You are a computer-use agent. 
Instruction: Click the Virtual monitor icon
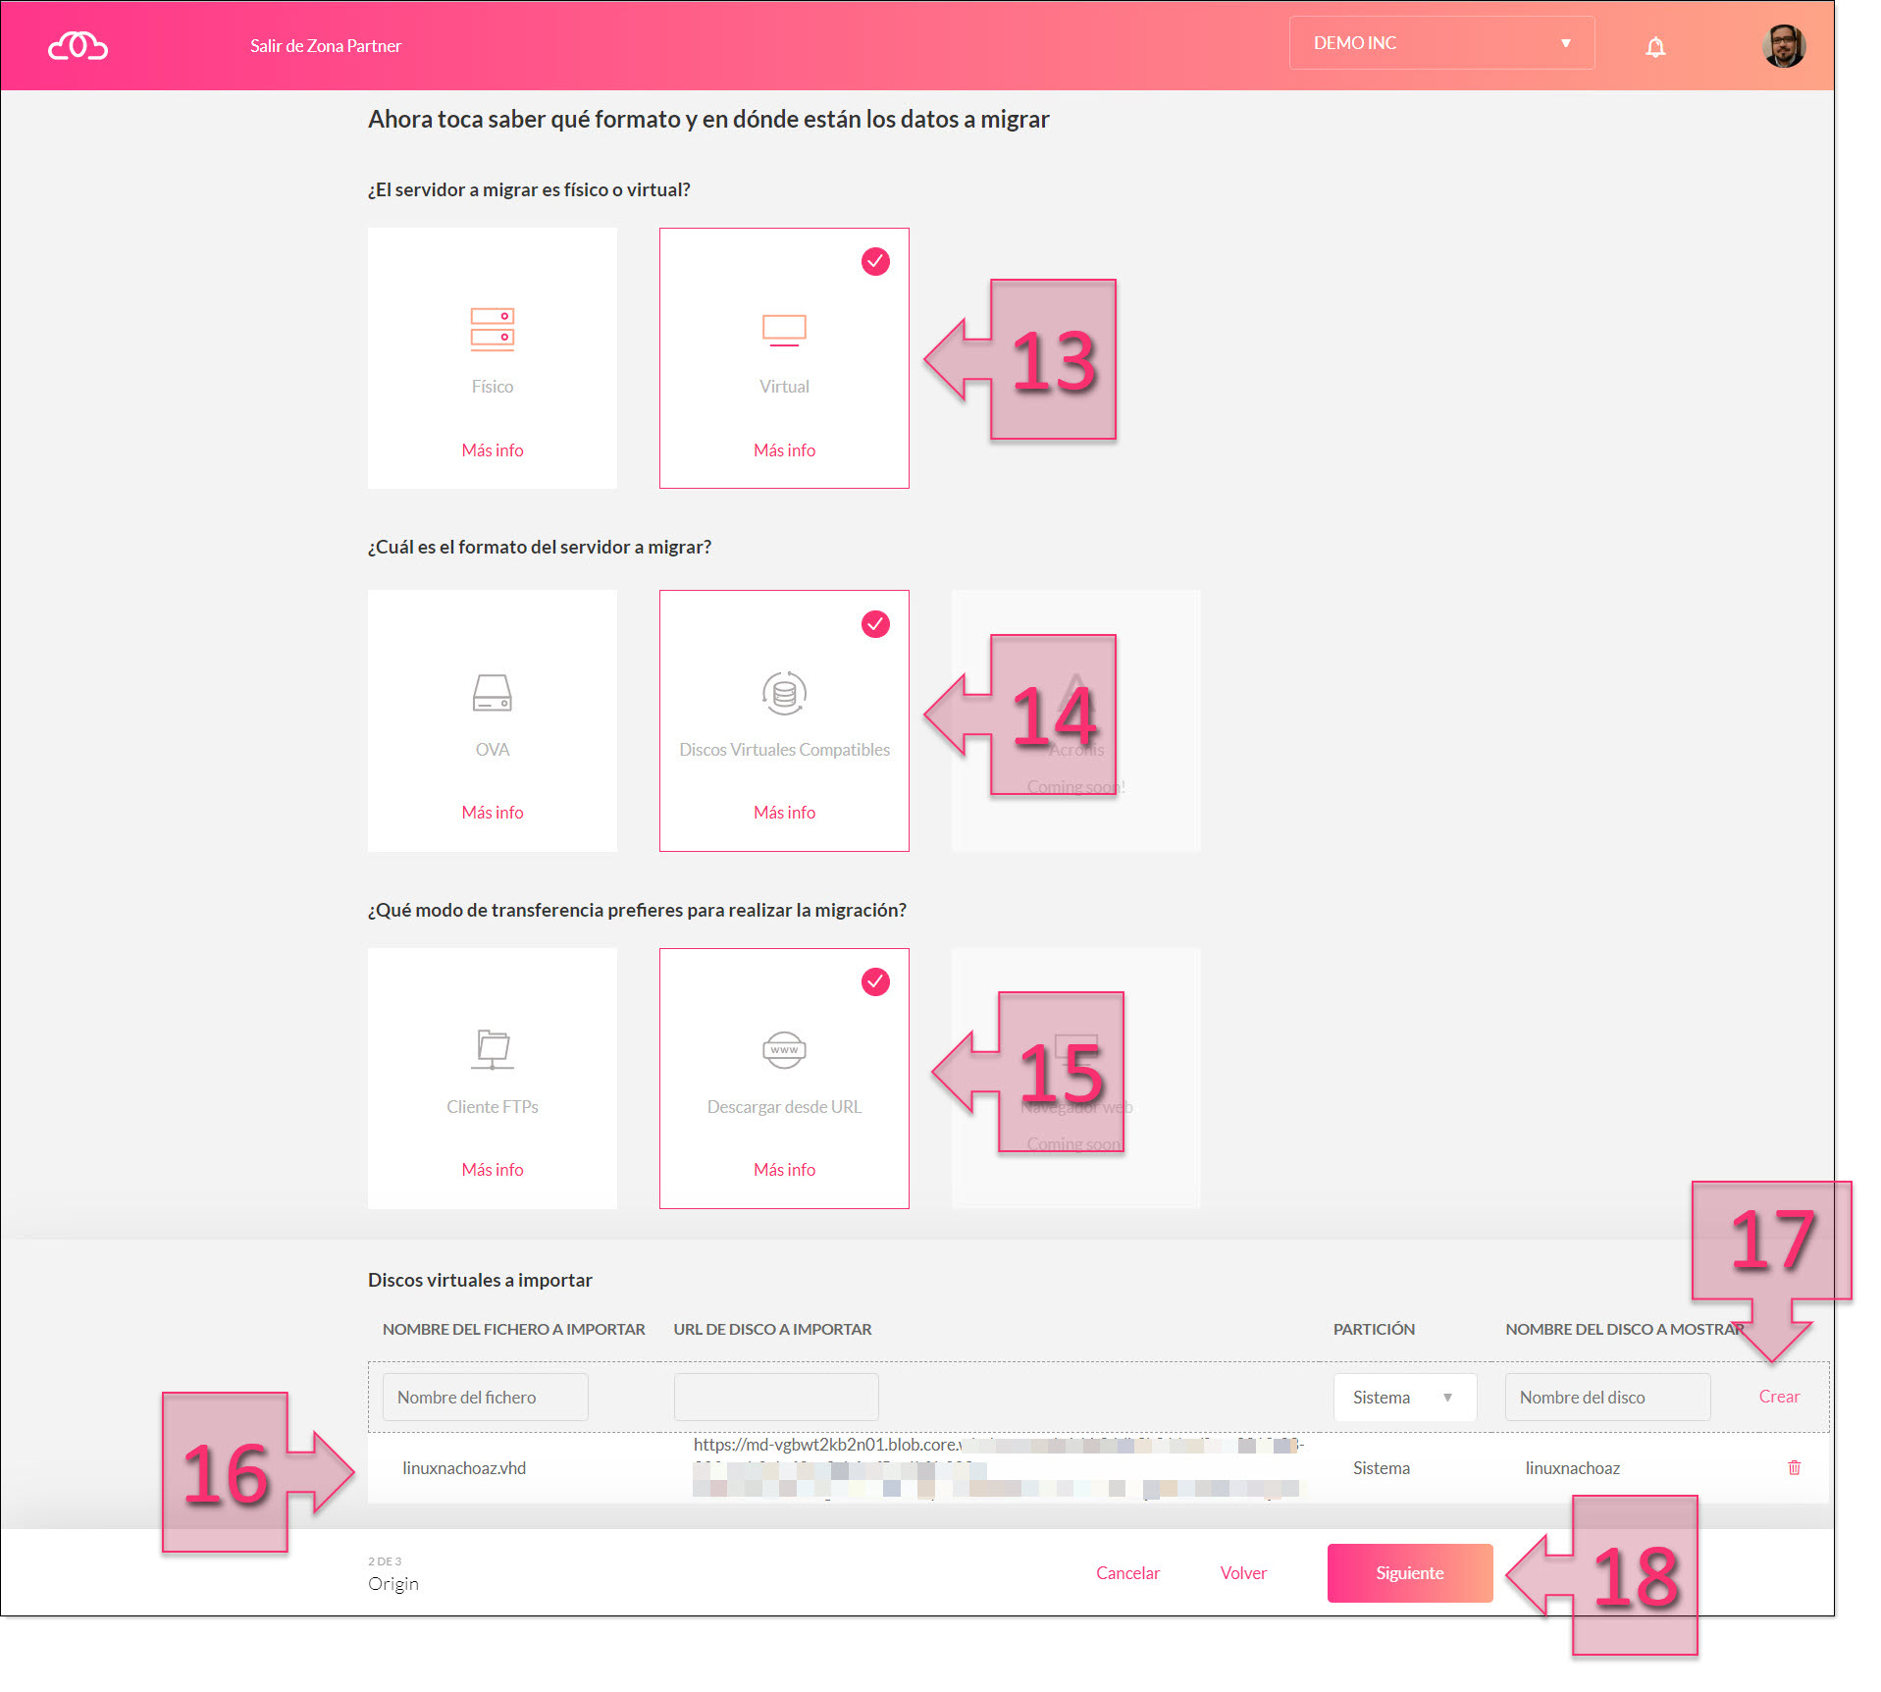(x=784, y=329)
